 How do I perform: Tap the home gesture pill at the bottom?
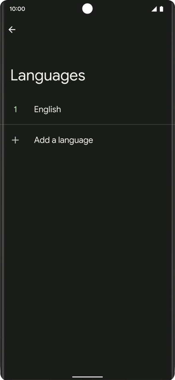(x=87, y=377)
